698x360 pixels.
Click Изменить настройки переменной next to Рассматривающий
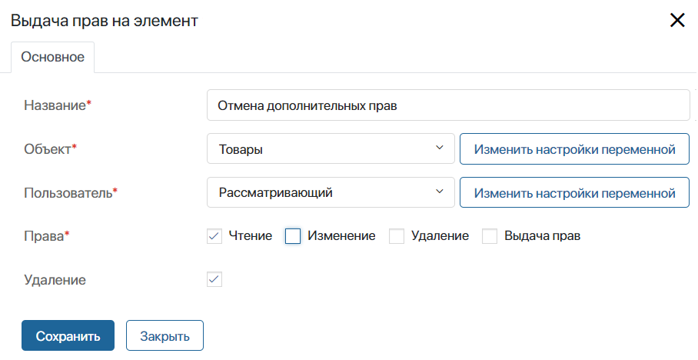click(574, 192)
